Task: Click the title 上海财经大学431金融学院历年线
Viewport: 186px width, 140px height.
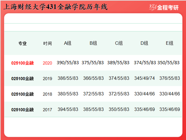Action: pos(56,7)
